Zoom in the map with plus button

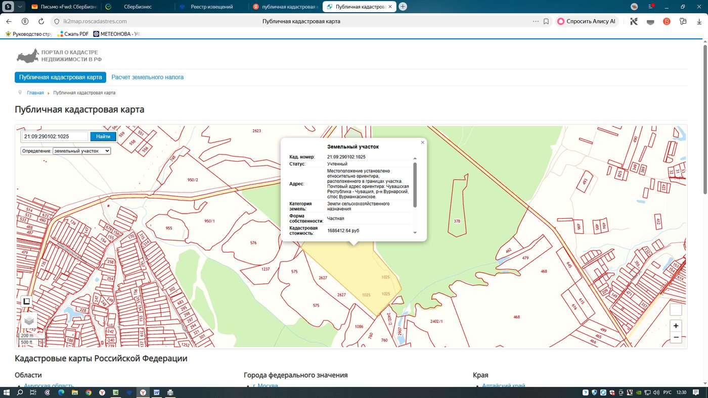tap(676, 326)
